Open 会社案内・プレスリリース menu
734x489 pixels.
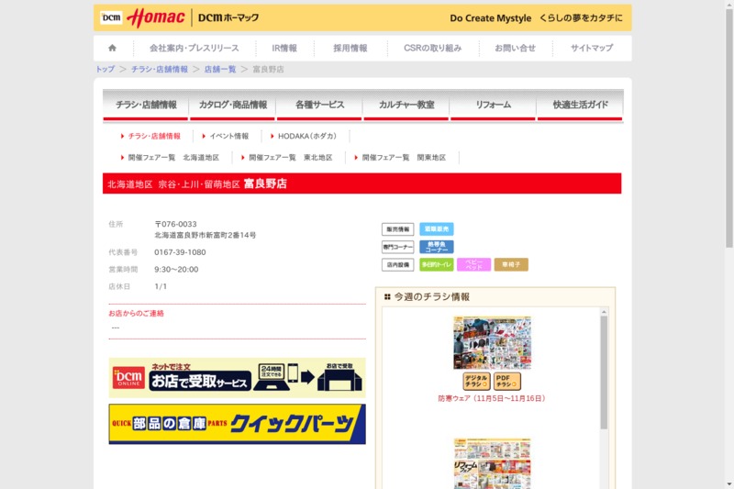pos(195,48)
